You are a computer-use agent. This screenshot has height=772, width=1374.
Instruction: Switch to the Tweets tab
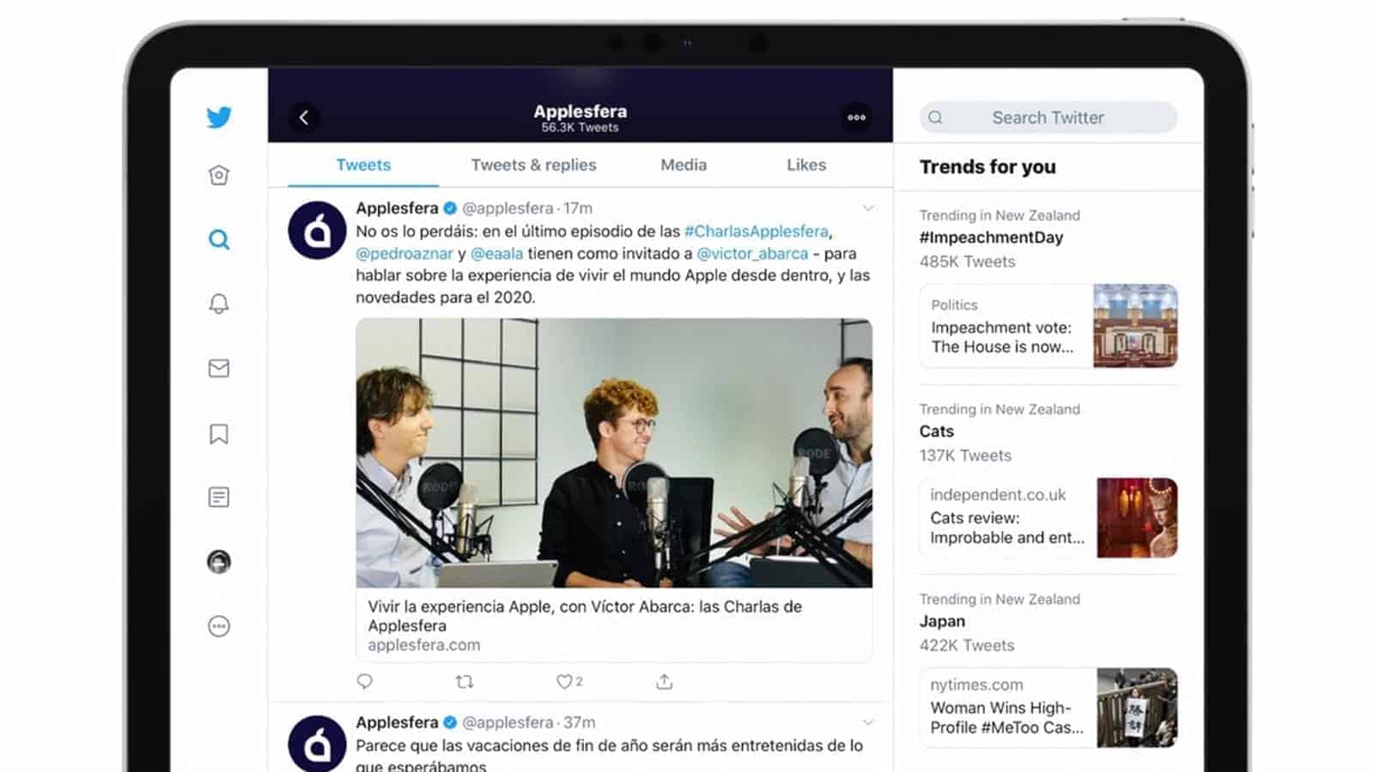[x=363, y=165]
